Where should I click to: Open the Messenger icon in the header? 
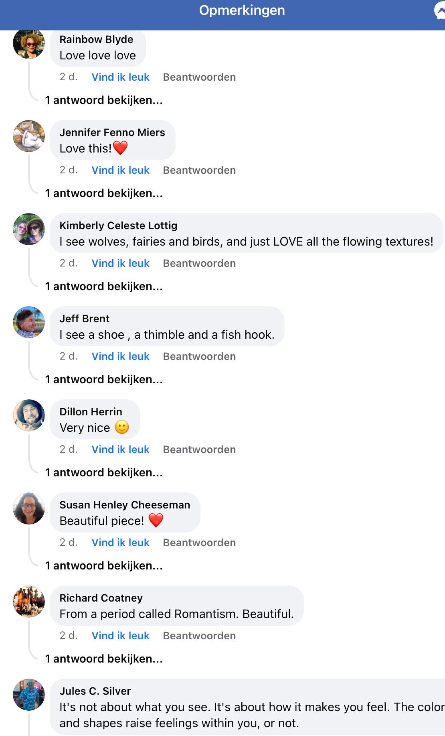coord(440,10)
